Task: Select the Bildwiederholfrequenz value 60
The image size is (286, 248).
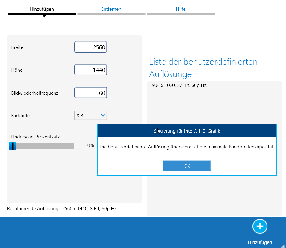Action: 90,93
